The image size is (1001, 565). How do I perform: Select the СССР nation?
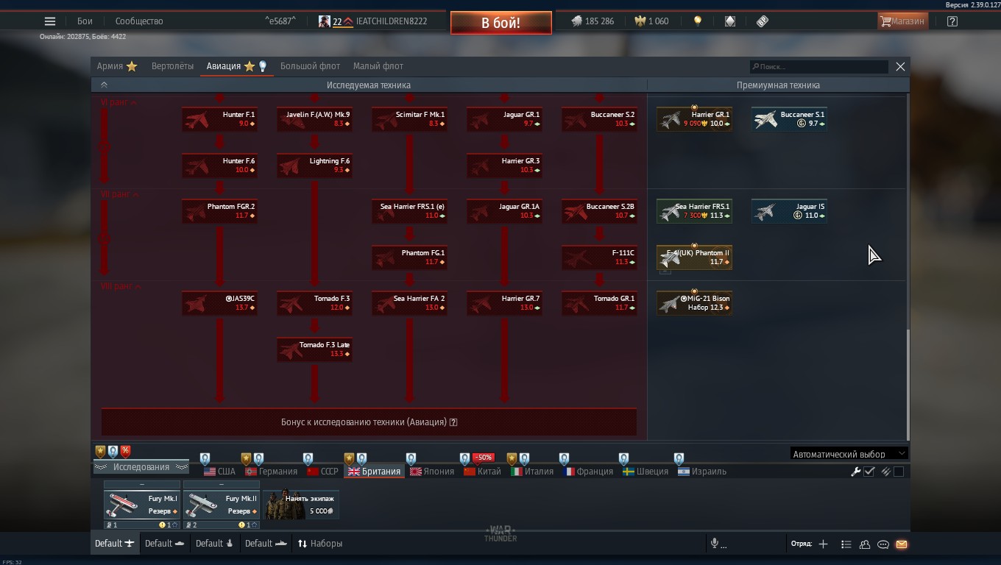[322, 472]
